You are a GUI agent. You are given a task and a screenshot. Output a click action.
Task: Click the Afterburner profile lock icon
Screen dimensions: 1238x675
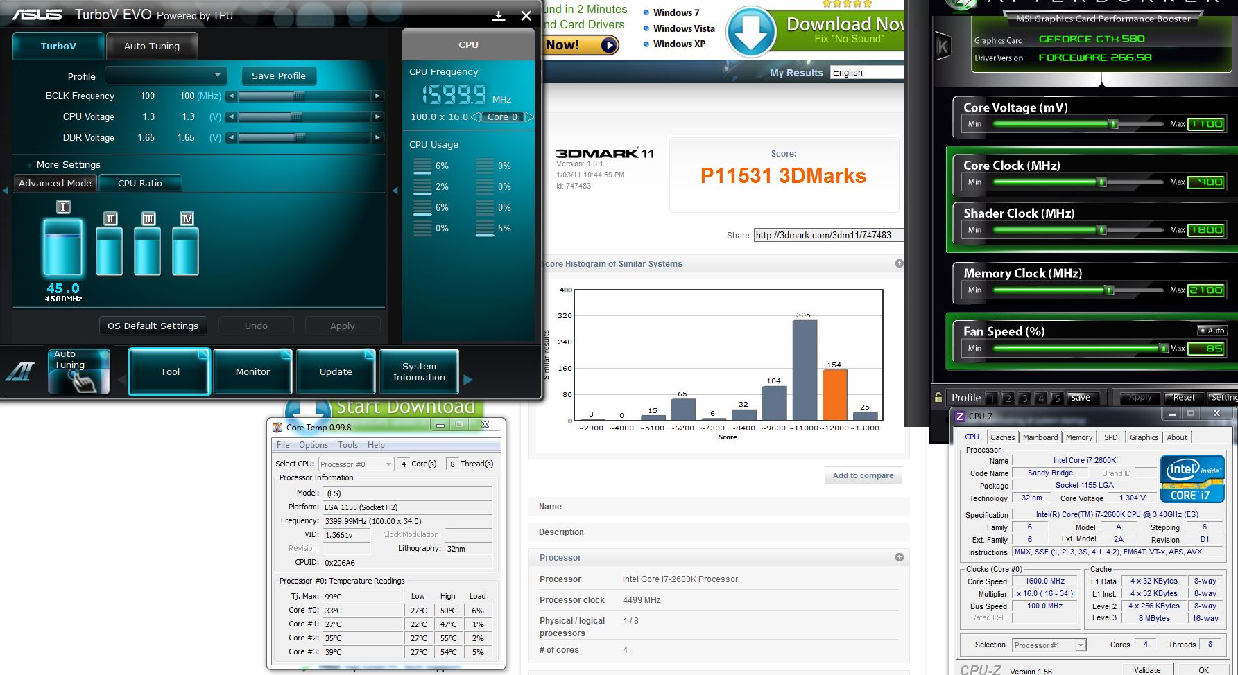pos(938,397)
